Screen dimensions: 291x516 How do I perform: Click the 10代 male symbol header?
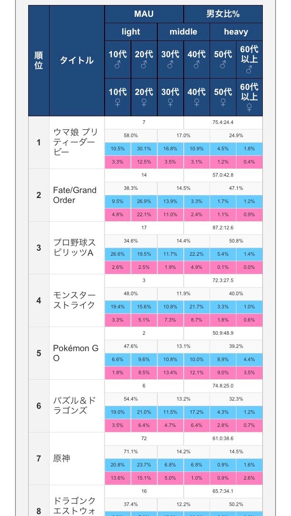tap(118, 60)
